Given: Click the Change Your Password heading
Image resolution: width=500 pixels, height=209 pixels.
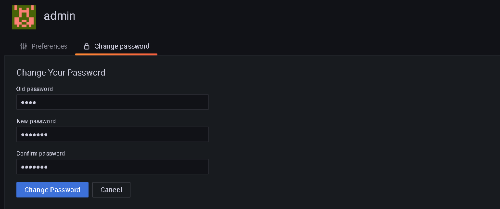Looking at the screenshot, I should [x=61, y=73].
